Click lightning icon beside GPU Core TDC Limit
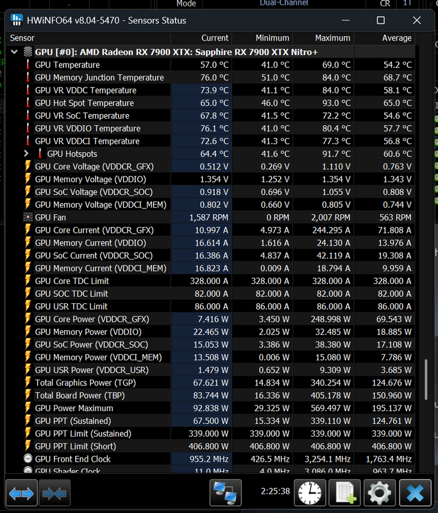Screen dimensions: 438x513 point(28,281)
